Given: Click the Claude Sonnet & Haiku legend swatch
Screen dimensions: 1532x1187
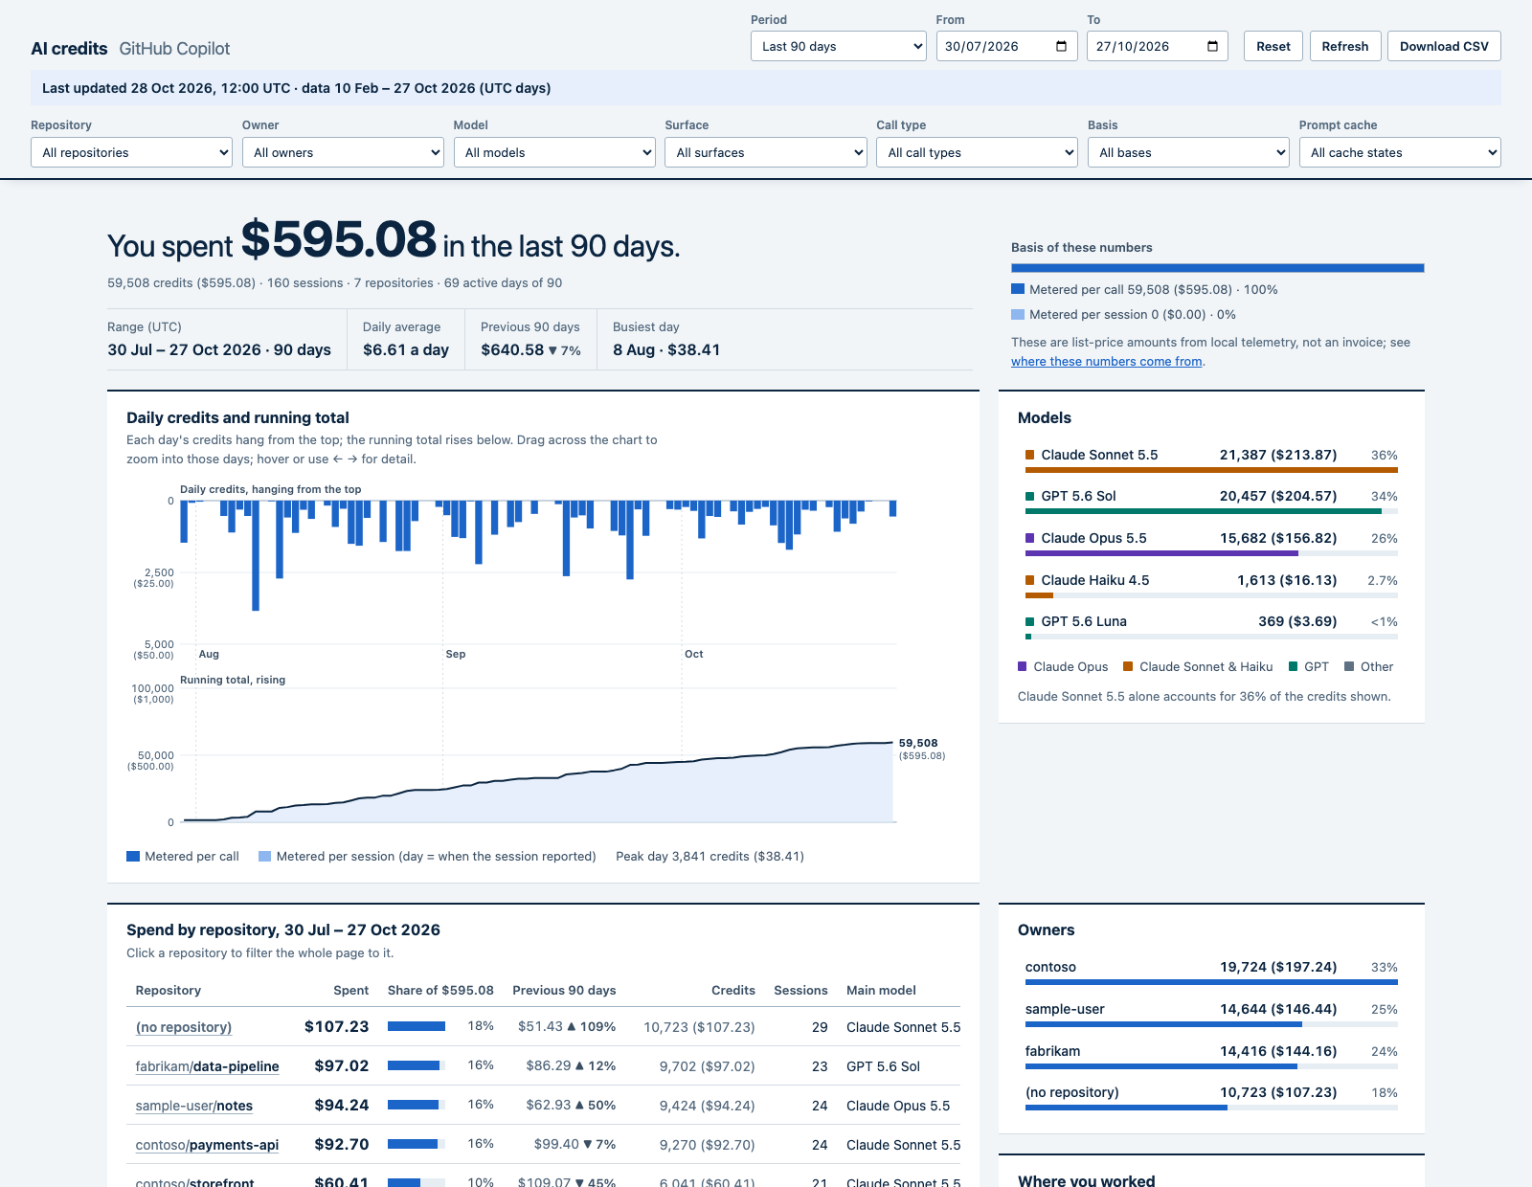Looking at the screenshot, I should point(1128,666).
